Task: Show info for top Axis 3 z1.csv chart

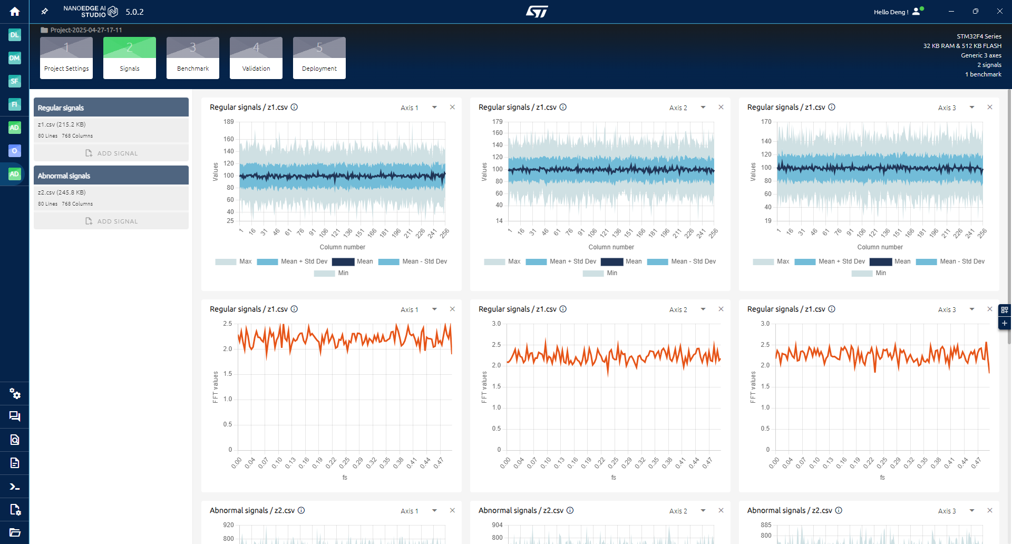Action: coord(832,107)
